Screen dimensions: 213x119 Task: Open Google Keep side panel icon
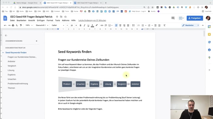pyautogui.click(x=209, y=34)
